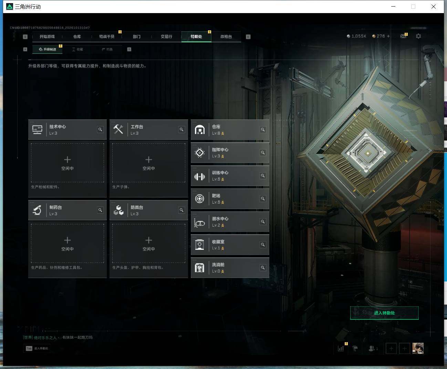Add a job to 工作台 idle slot
Viewport: 447px width, 369px height.
click(149, 163)
